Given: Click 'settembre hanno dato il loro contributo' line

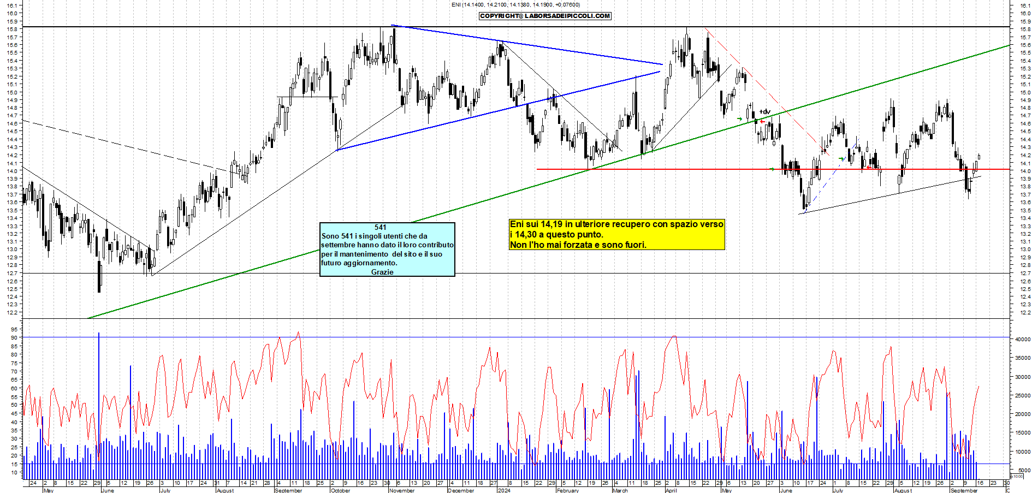Looking at the screenshot, I should (x=387, y=245).
